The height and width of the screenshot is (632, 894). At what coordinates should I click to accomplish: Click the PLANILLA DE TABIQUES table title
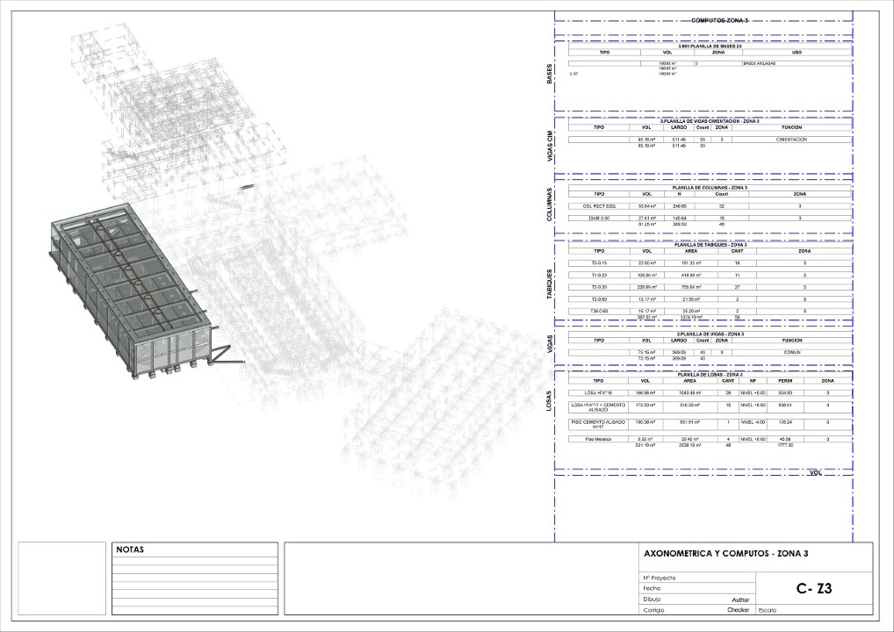pos(709,245)
